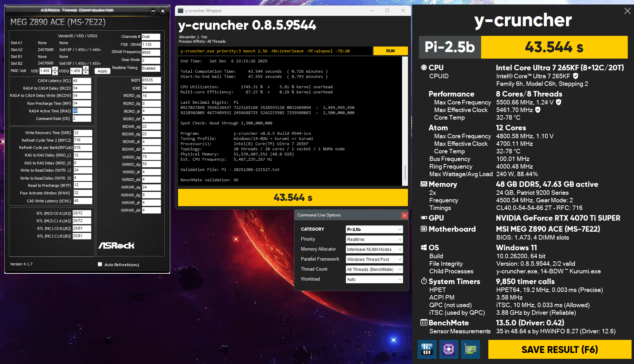Click the RAS# Active Time (tRAS) field
634x364 pixels.
[x=82, y=111]
